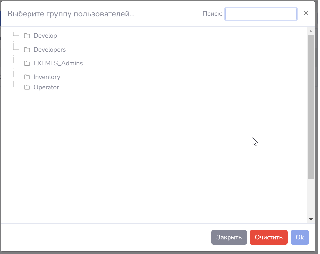
Task: Click the scrollbar down arrow
Action: click(x=311, y=219)
